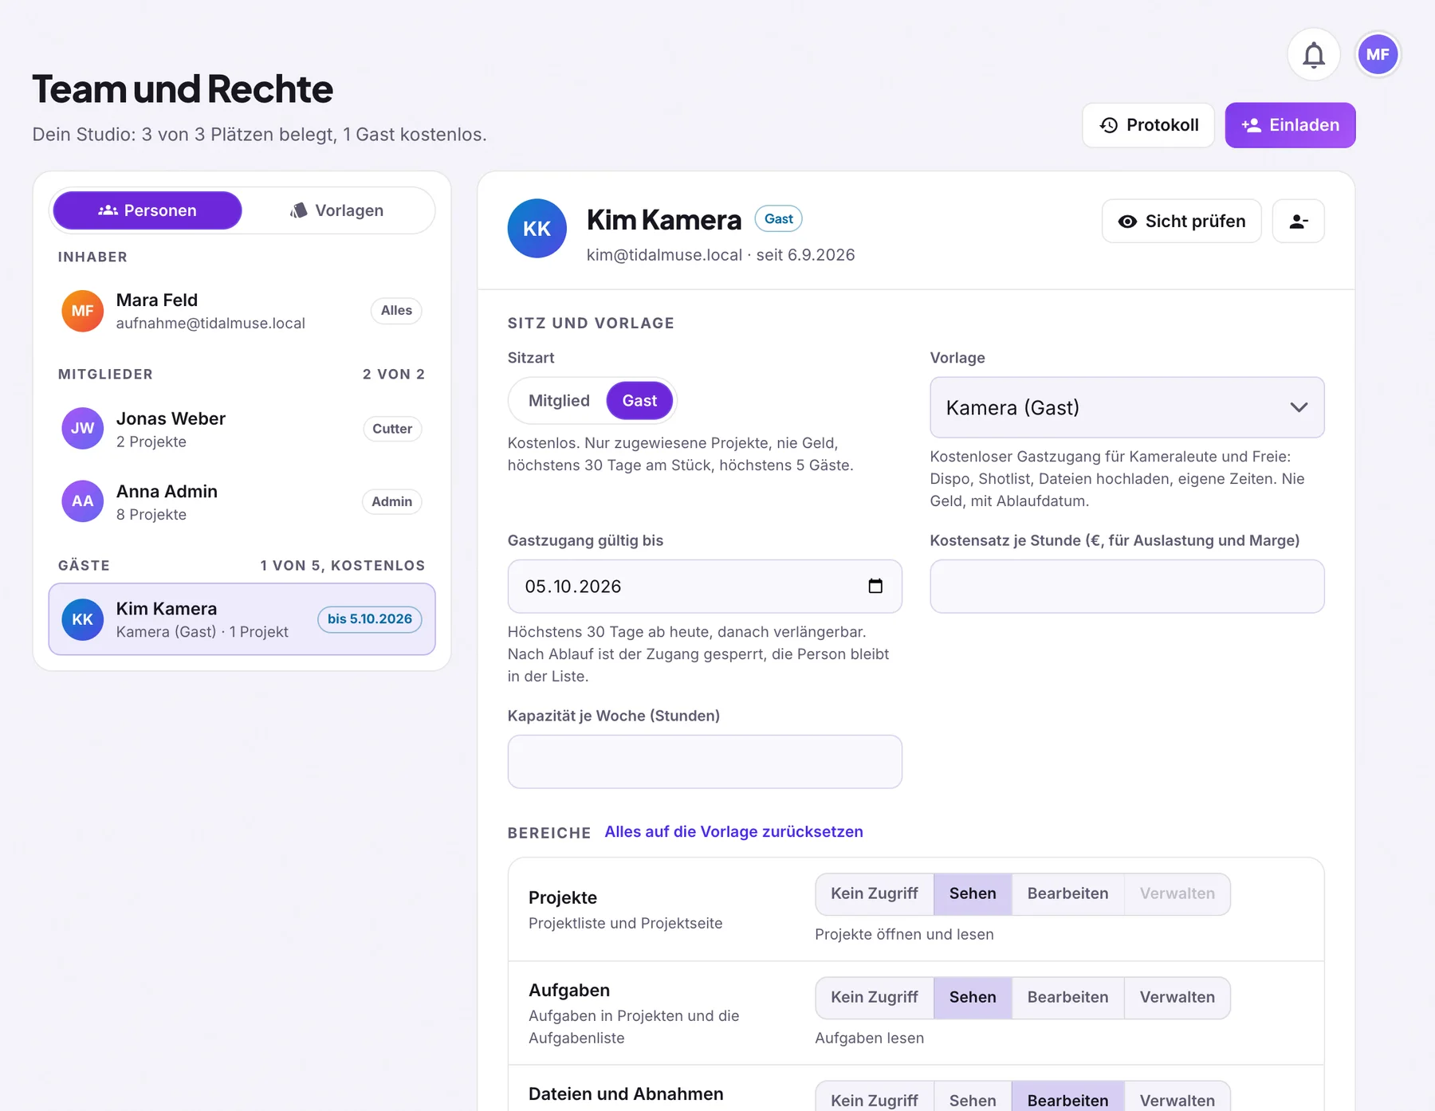
Task: Open the Protokoll history log
Action: 1148,125
